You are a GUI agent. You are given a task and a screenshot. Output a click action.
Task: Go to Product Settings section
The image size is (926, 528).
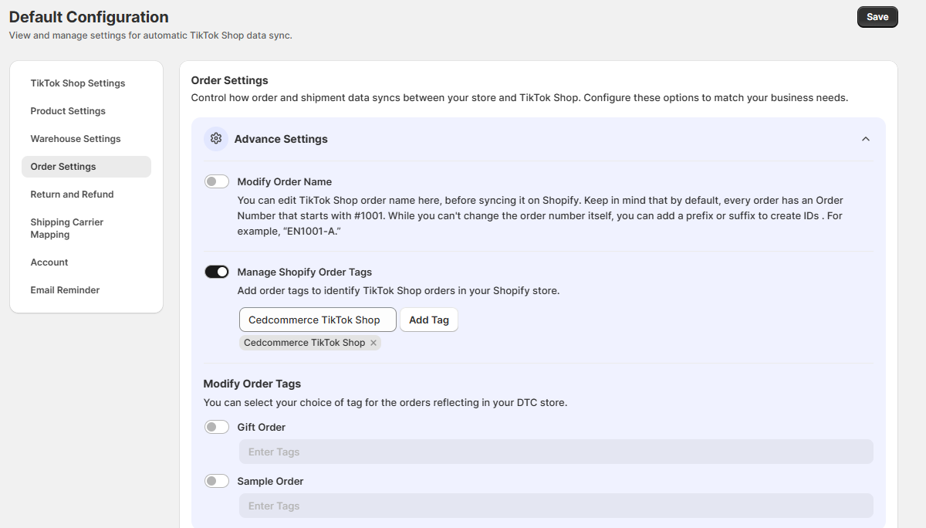(68, 111)
